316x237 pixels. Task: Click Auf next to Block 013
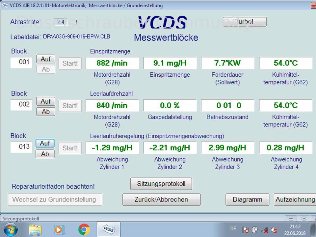(45, 143)
